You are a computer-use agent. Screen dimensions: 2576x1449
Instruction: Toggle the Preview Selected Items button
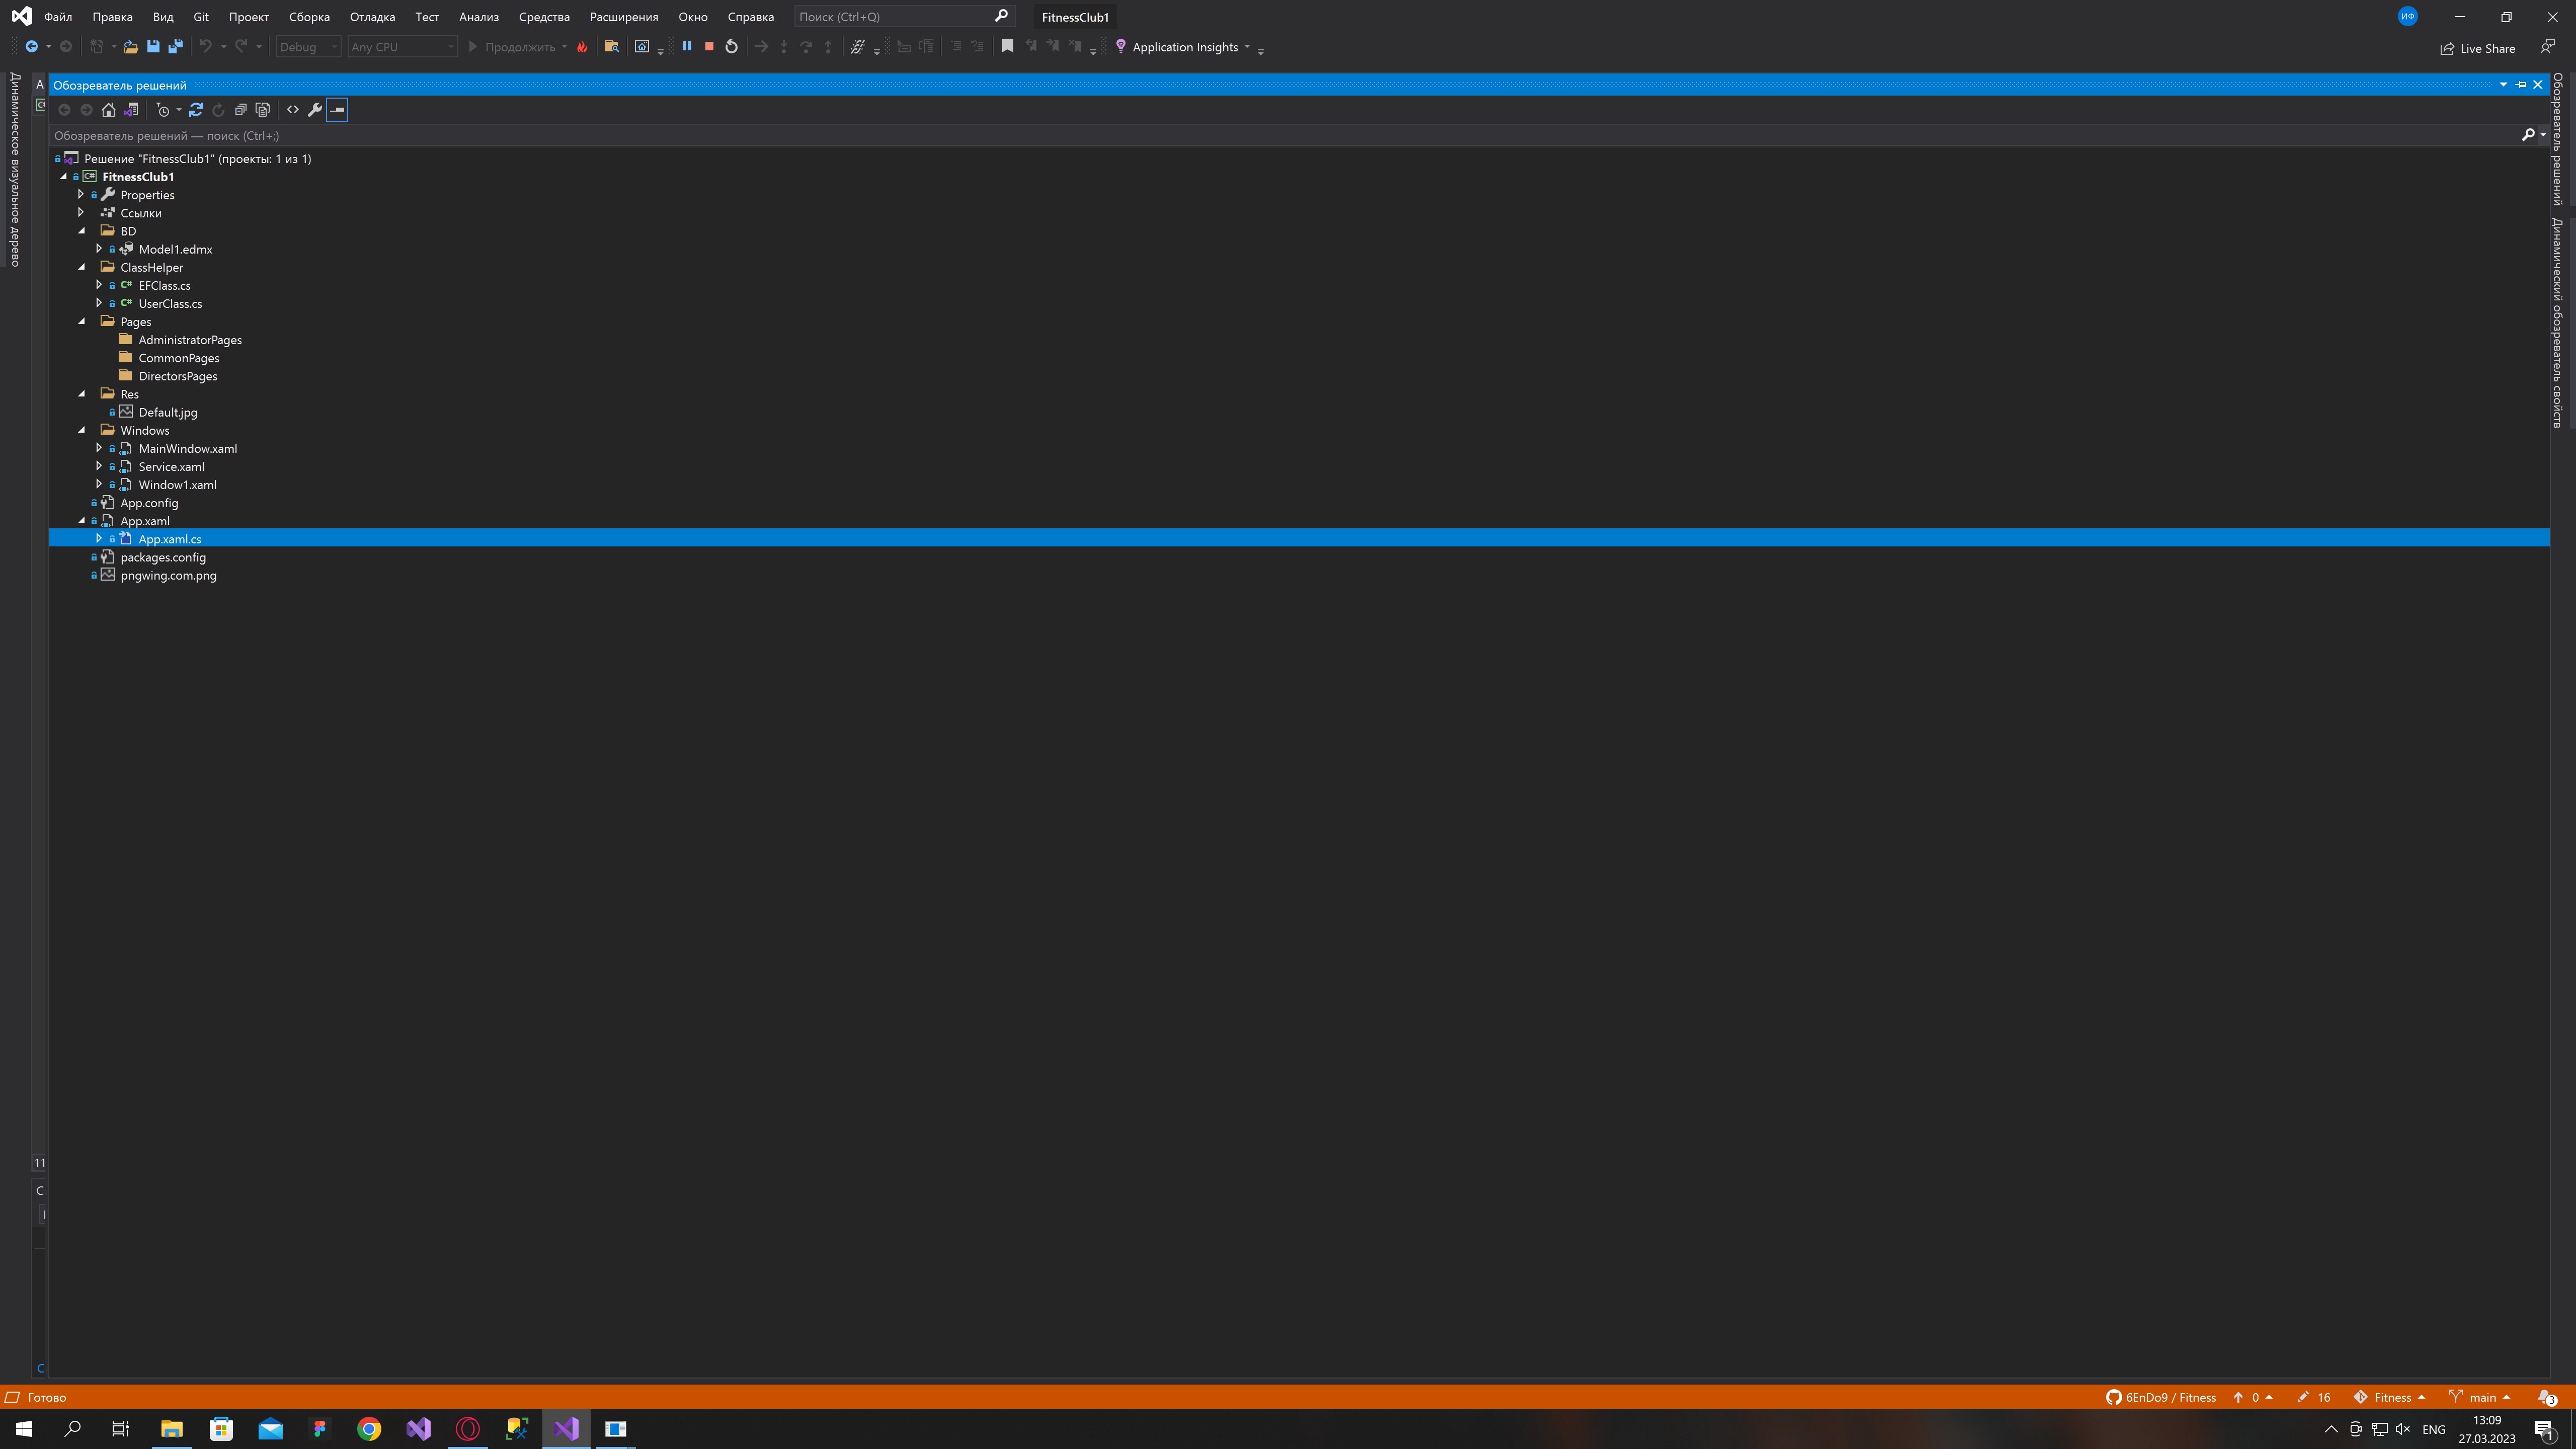337,110
